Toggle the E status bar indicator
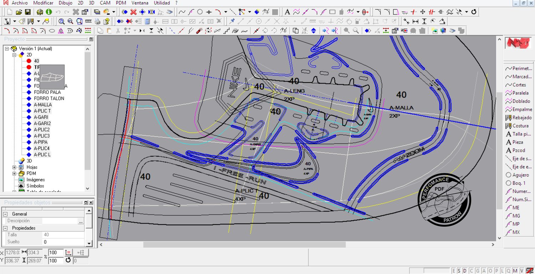The width and height of the screenshot is (535, 274). coord(454,271)
